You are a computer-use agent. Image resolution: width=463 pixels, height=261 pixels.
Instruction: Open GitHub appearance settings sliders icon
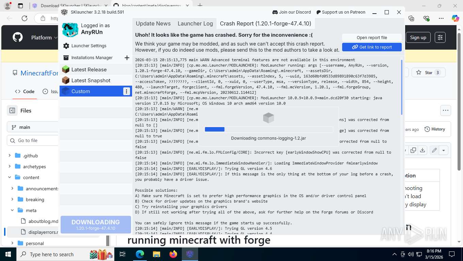440,37
